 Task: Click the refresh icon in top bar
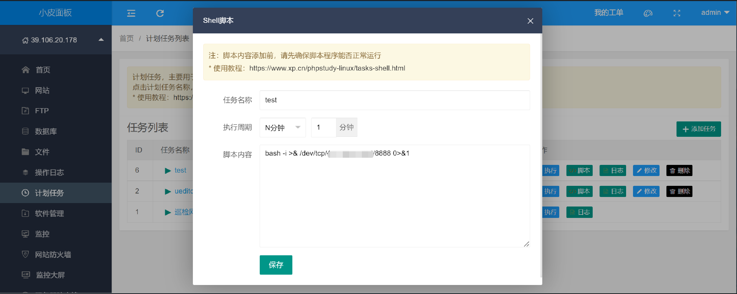[x=160, y=13]
